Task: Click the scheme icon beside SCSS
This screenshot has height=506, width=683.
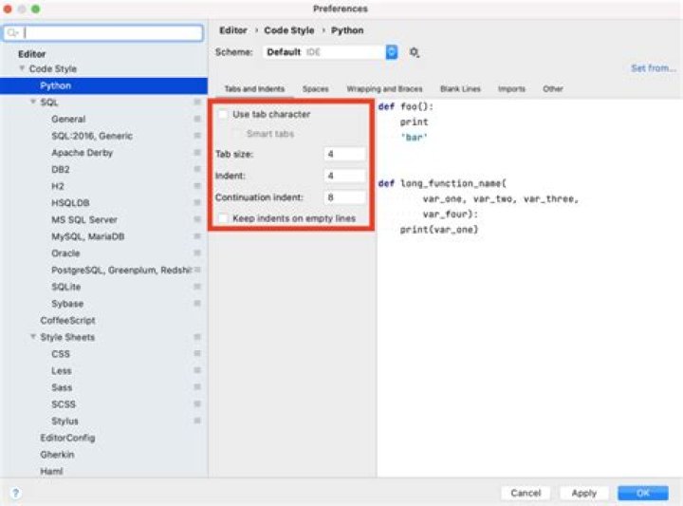Action: pyautogui.click(x=197, y=403)
